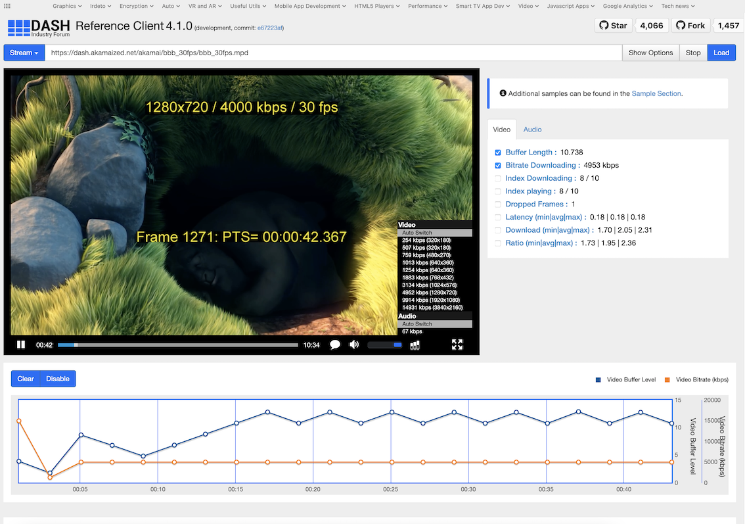The image size is (745, 524).
Task: Open Useful Utils bookmarks folder
Action: pos(248,6)
